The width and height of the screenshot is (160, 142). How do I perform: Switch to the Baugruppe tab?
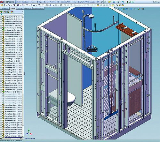point(5,8)
